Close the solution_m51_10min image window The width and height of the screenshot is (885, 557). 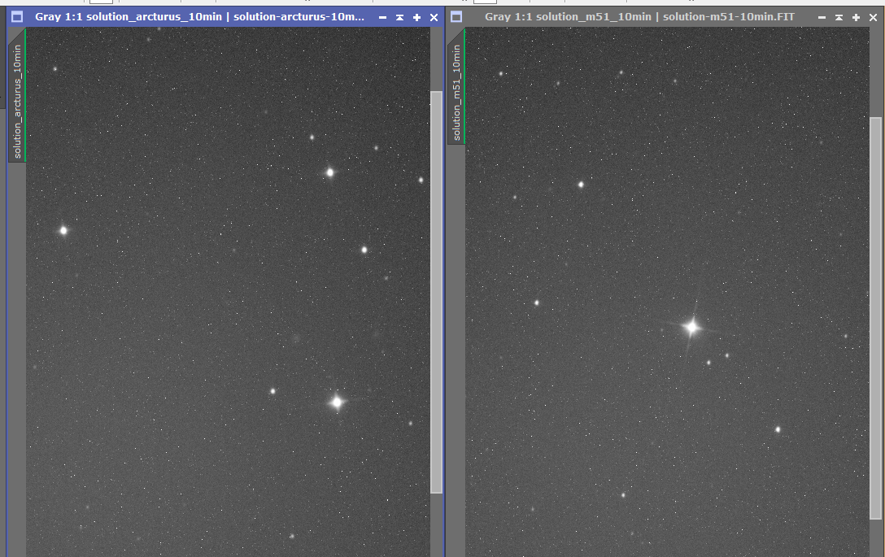pos(873,17)
